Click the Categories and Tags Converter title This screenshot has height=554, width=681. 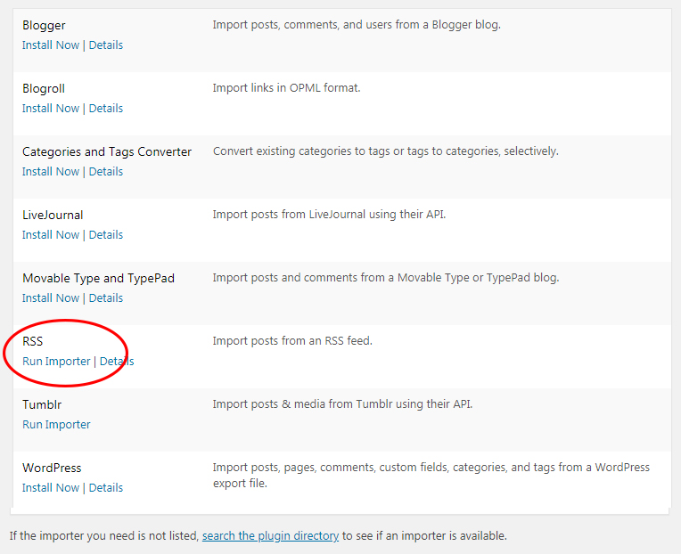pos(107,152)
